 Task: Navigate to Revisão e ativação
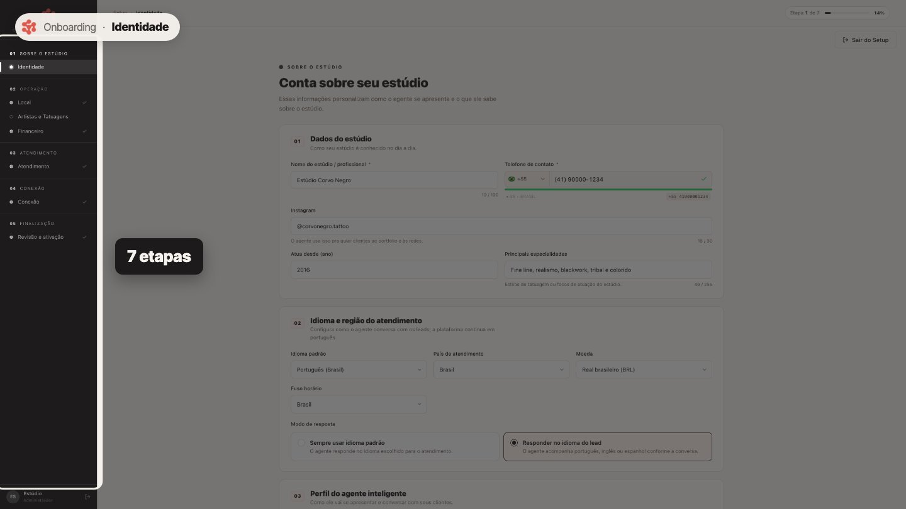pyautogui.click(x=48, y=237)
